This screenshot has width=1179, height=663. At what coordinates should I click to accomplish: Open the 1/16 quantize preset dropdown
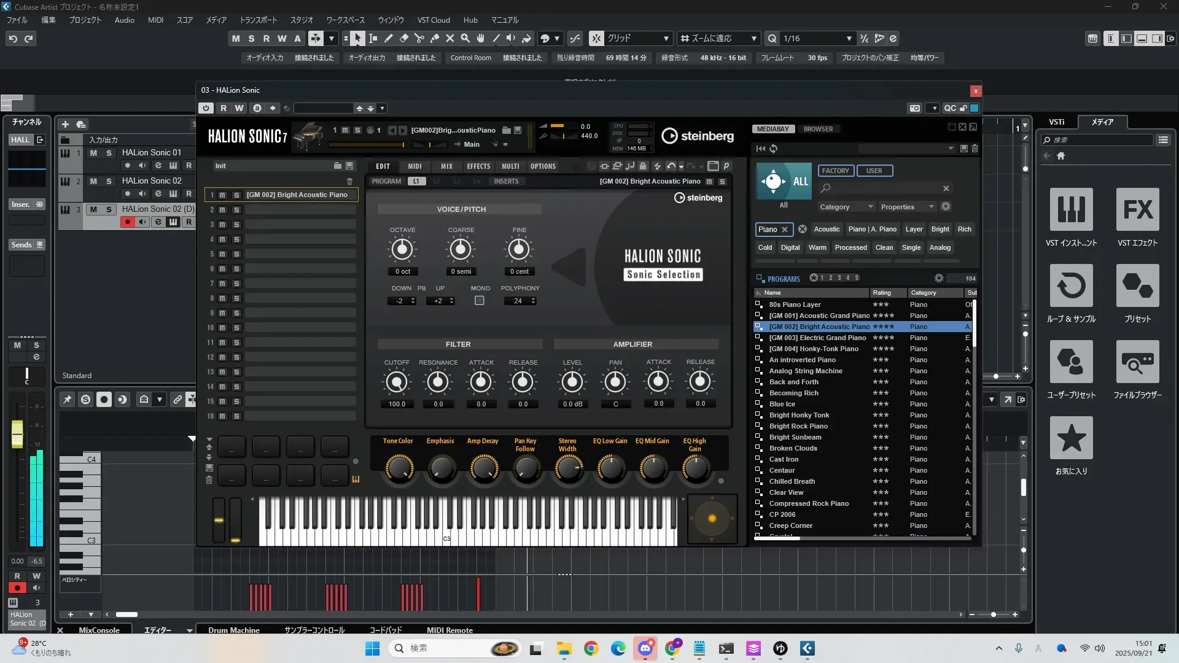[849, 39]
